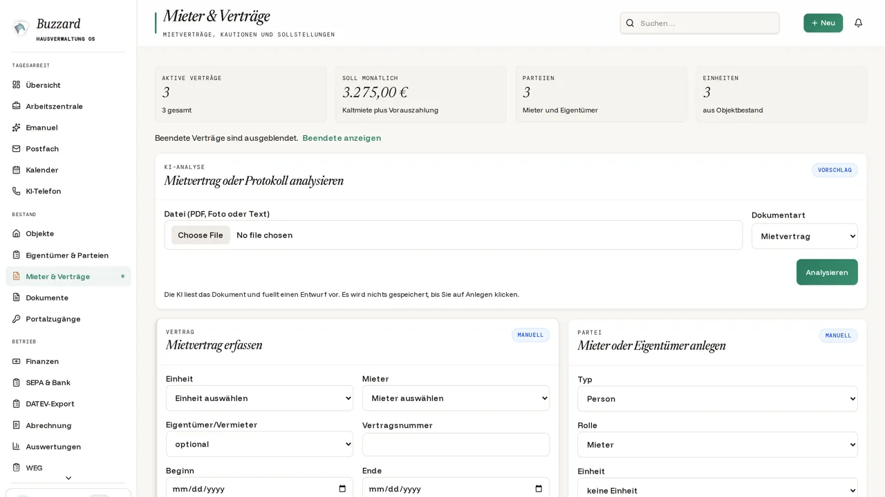Open the Portalzugänge key icon

[16, 319]
